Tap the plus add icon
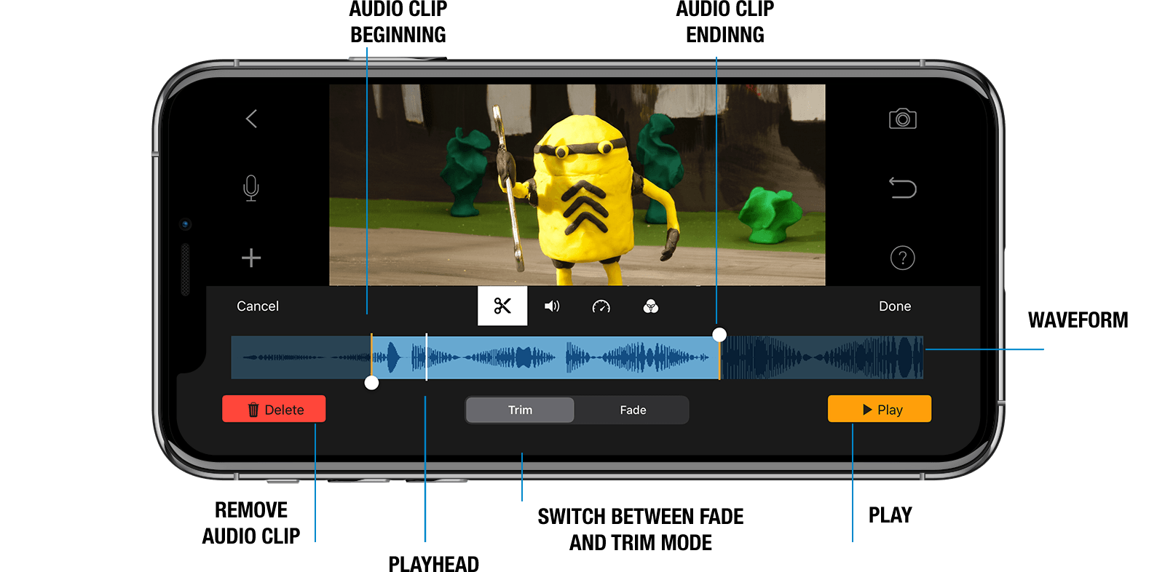The image size is (1165, 572). click(251, 258)
